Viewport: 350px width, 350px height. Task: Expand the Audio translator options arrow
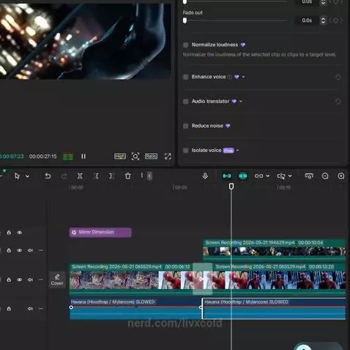pos(241,101)
